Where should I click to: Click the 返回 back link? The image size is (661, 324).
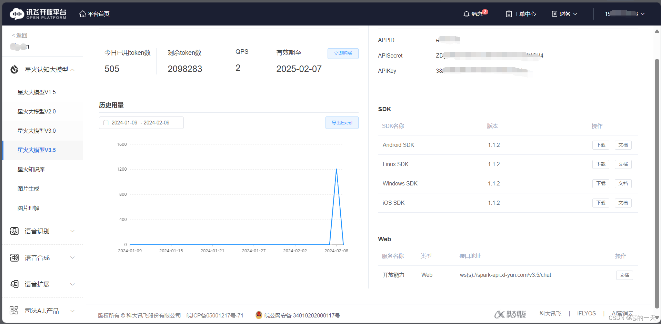(x=19, y=36)
